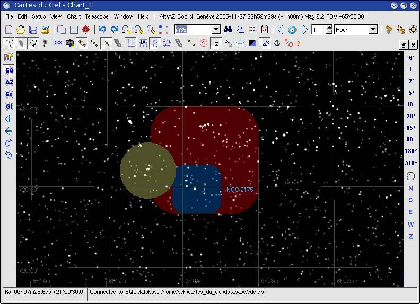The image size is (420, 304).
Task: Click the anchor icon
Action: pos(277,43)
